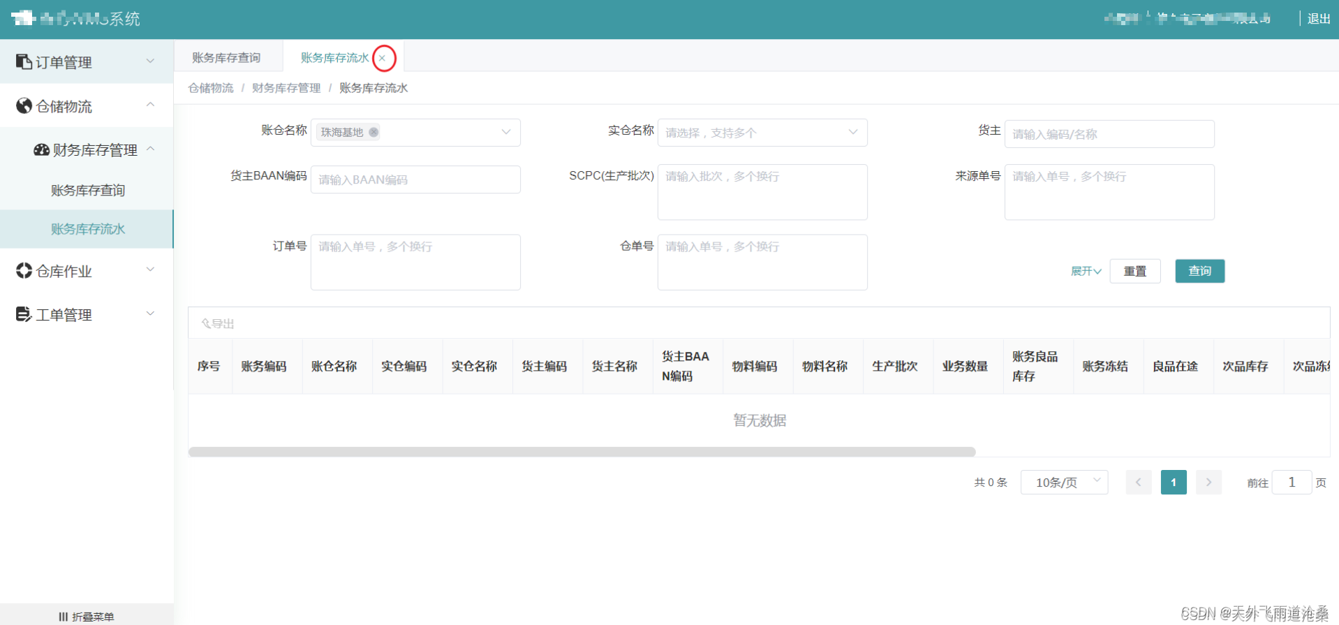Open 账务库存流水 in sidebar
Screen dimensions: 1339x625
87,229
